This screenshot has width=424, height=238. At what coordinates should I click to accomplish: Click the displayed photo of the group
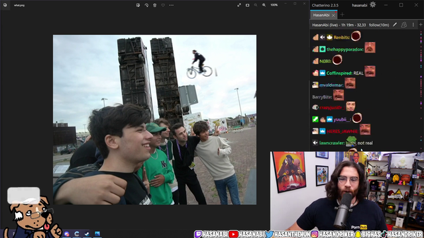154,120
